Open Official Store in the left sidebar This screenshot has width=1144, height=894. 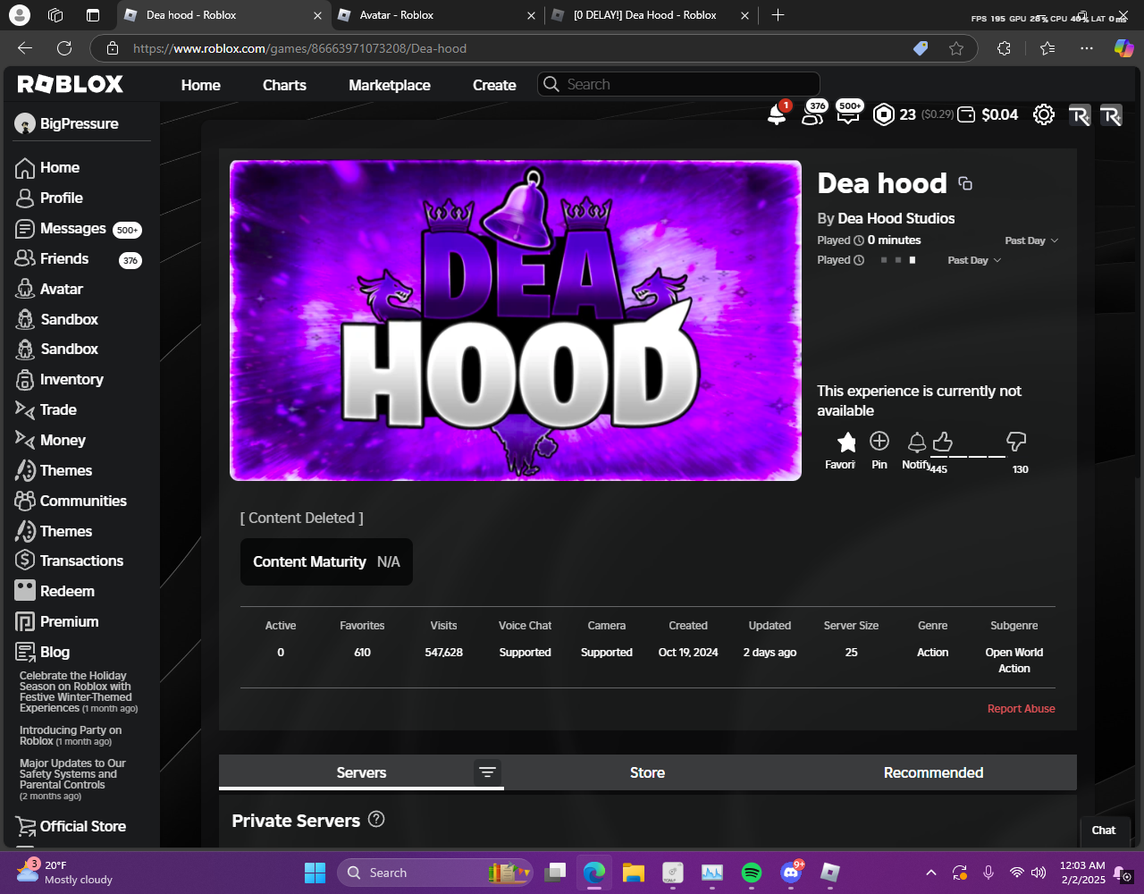pos(71,826)
